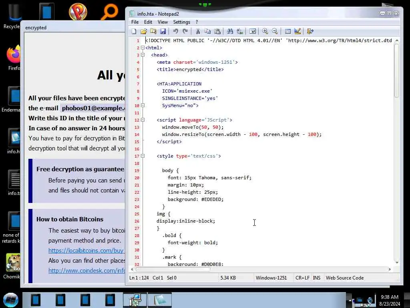The image size is (410, 308).
Task: Click the Cut scissors icon
Action: [198, 31]
